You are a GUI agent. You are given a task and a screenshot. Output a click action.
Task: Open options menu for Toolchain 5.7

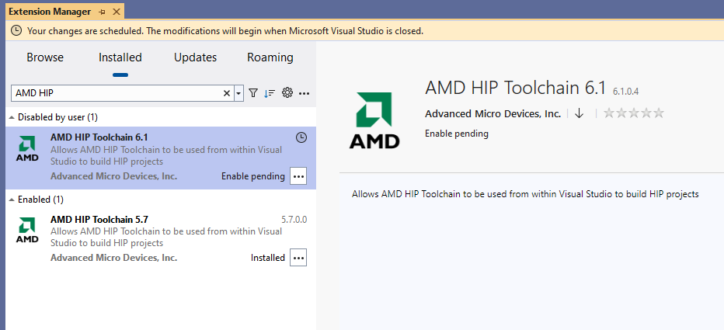click(x=298, y=258)
